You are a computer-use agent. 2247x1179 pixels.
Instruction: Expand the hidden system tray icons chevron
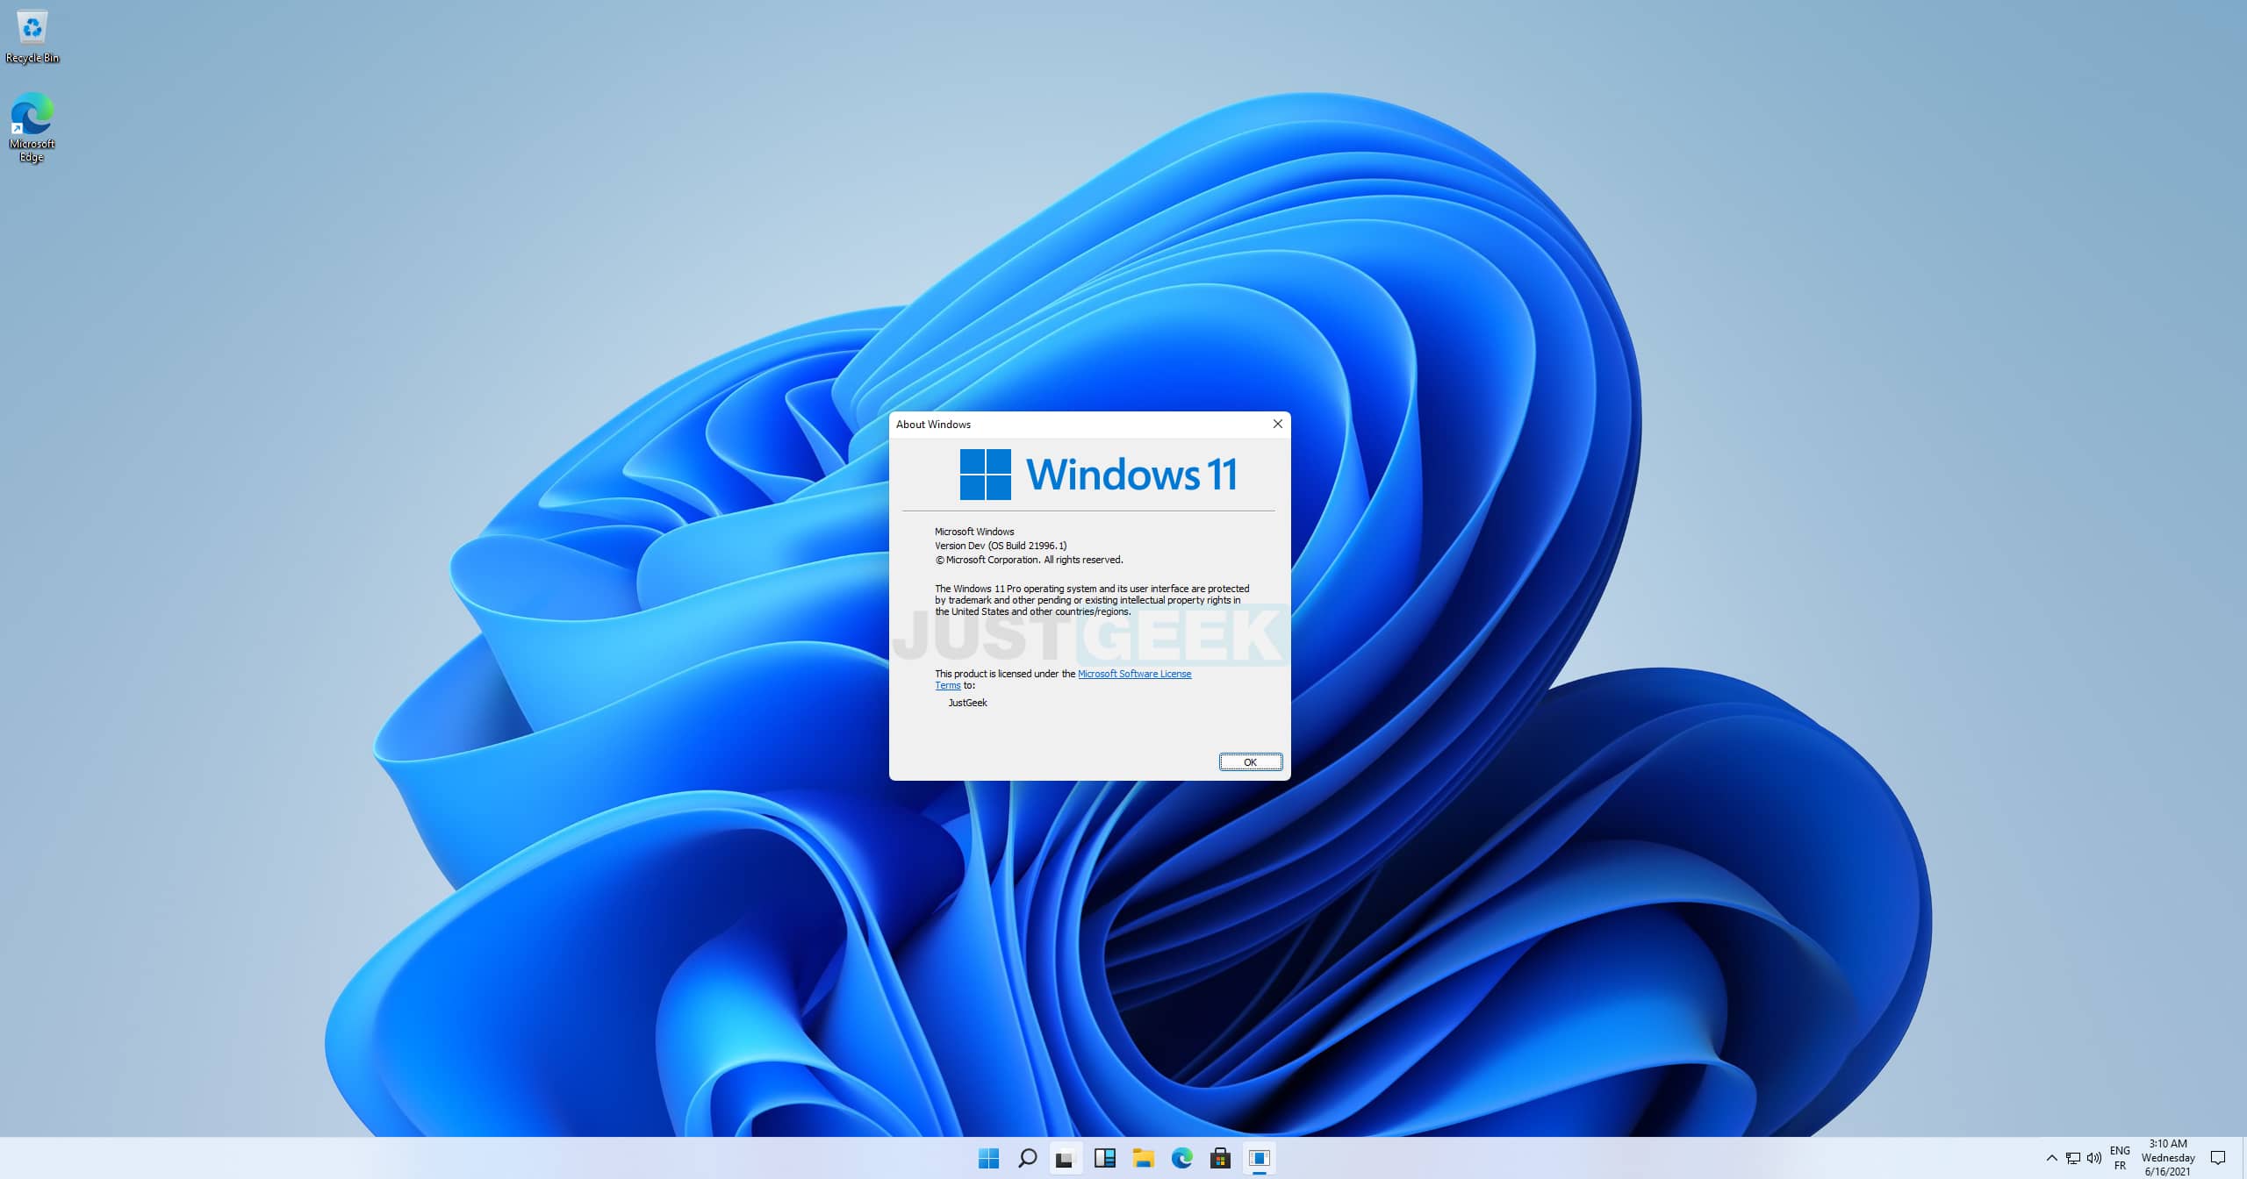2051,1158
